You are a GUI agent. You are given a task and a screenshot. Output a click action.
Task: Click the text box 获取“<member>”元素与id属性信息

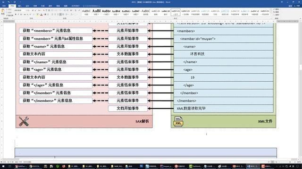click(x=56, y=38)
